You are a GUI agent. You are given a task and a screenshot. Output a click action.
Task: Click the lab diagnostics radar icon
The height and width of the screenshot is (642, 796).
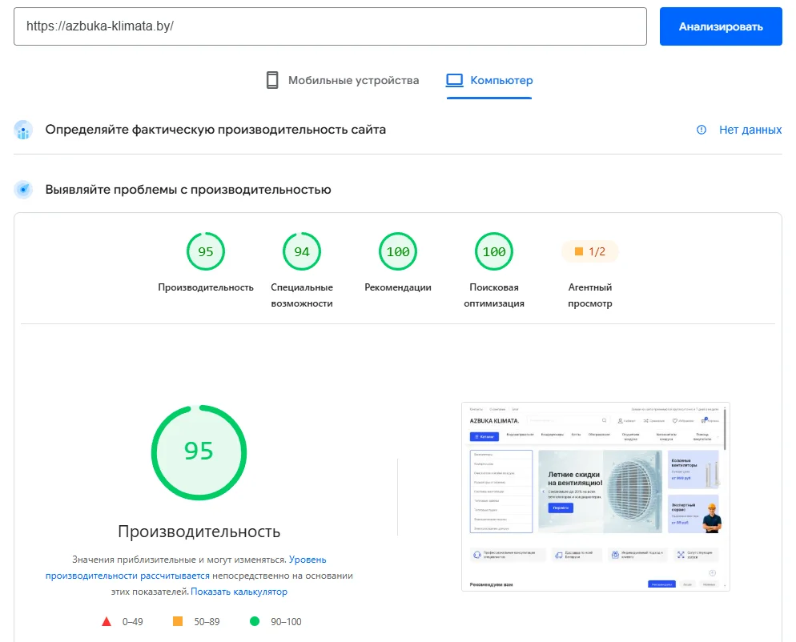pos(23,190)
